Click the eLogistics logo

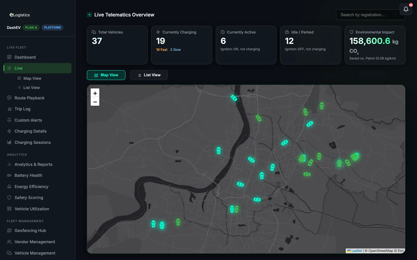[20, 15]
